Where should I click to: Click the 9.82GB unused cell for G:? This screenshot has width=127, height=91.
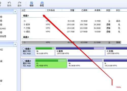tap(98, 32)
